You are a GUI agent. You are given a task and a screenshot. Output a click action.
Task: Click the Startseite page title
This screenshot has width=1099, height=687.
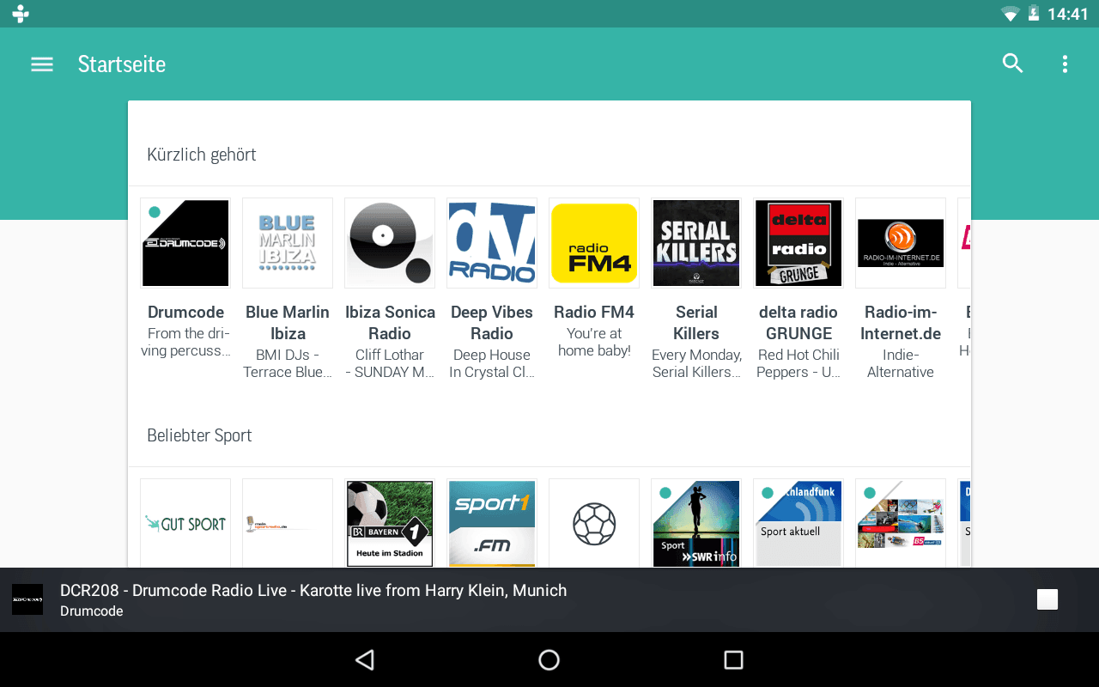click(x=122, y=64)
